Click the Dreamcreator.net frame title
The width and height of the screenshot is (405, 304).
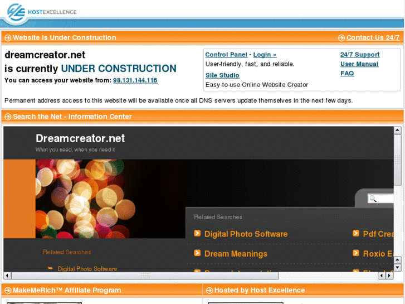point(80,138)
